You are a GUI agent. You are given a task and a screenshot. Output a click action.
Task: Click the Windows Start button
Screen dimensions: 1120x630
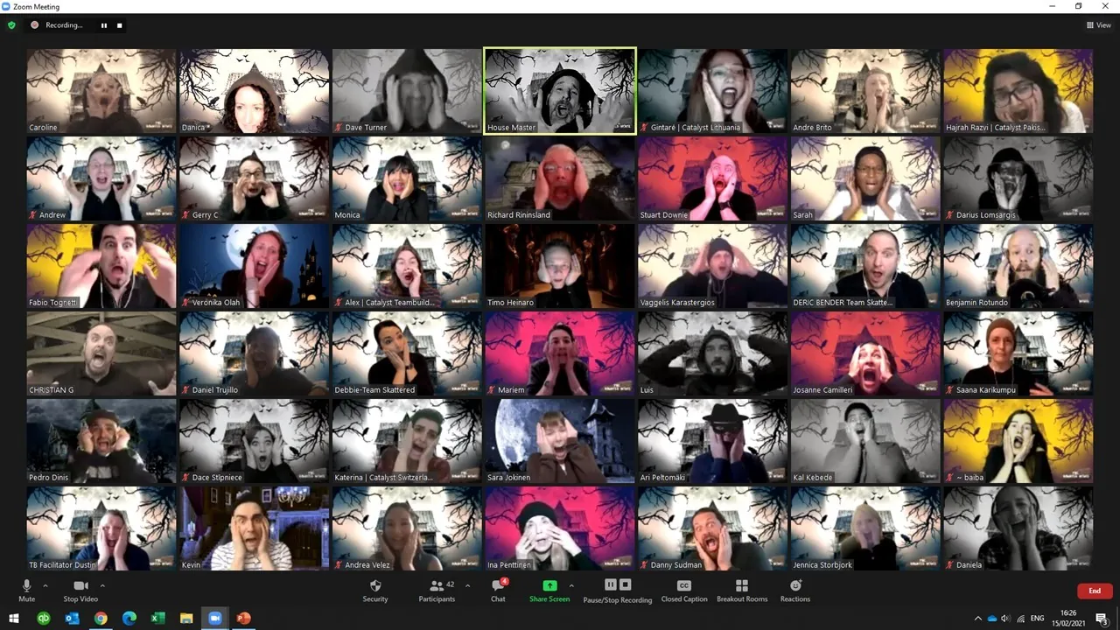[x=13, y=619]
